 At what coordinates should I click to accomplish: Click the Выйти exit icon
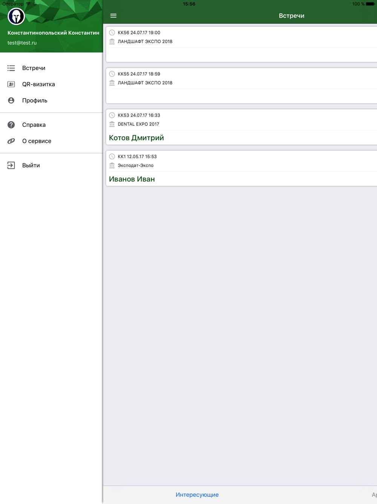click(x=11, y=165)
